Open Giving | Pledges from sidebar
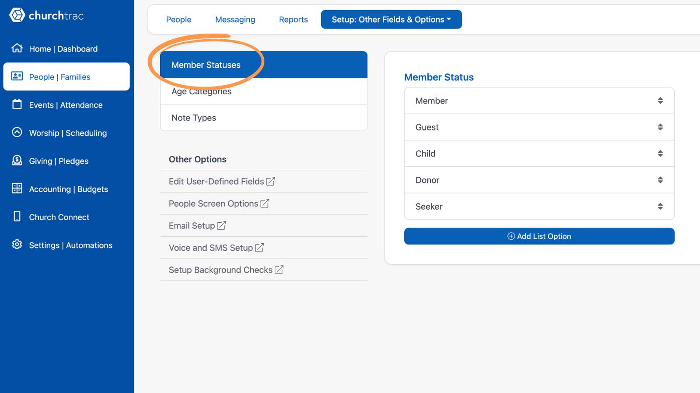This screenshot has width=700, height=393. pos(66,161)
